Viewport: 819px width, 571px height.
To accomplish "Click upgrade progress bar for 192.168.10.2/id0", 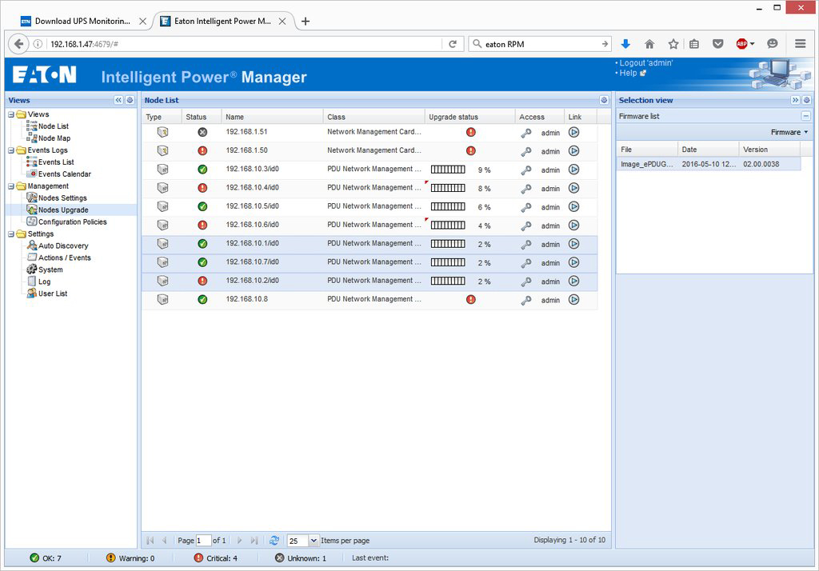I will (x=448, y=281).
